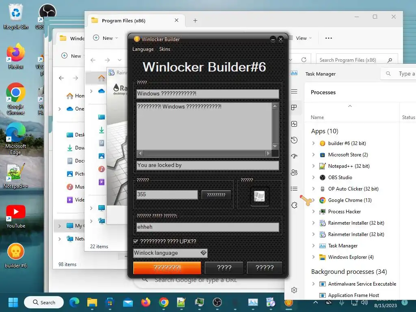Select Google Chrome (13) in Task Manager

coord(350,200)
